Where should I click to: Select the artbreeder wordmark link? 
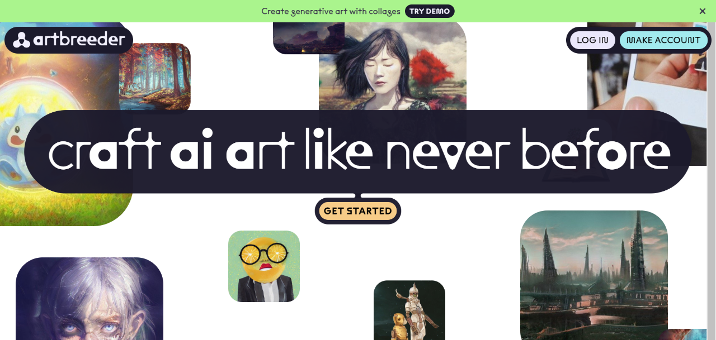[79, 40]
